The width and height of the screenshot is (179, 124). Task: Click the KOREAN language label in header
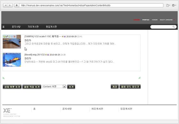[155, 20]
